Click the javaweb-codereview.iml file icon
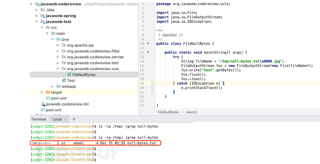The height and width of the screenshot is (164, 320). 43,104
